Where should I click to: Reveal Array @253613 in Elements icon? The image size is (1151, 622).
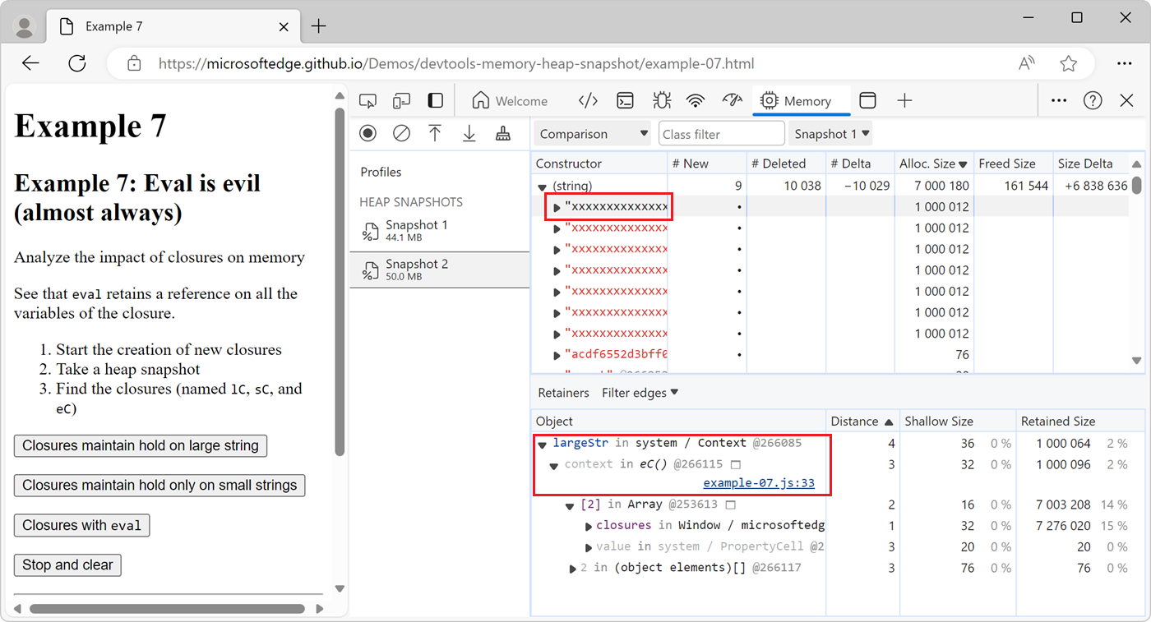pos(730,505)
